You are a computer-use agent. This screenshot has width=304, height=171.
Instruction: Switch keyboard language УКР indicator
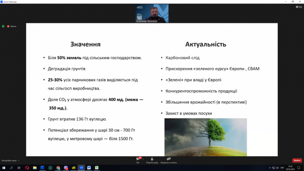click(282, 168)
